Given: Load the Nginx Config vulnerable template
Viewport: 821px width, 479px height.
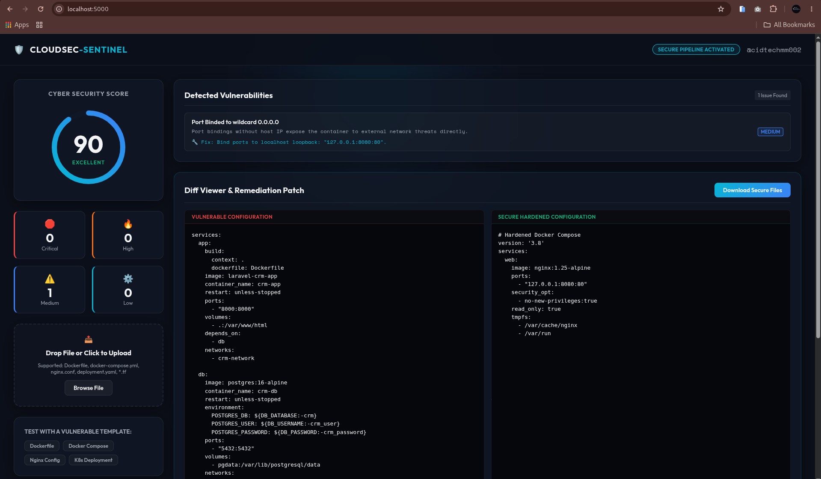Looking at the screenshot, I should click(45, 460).
